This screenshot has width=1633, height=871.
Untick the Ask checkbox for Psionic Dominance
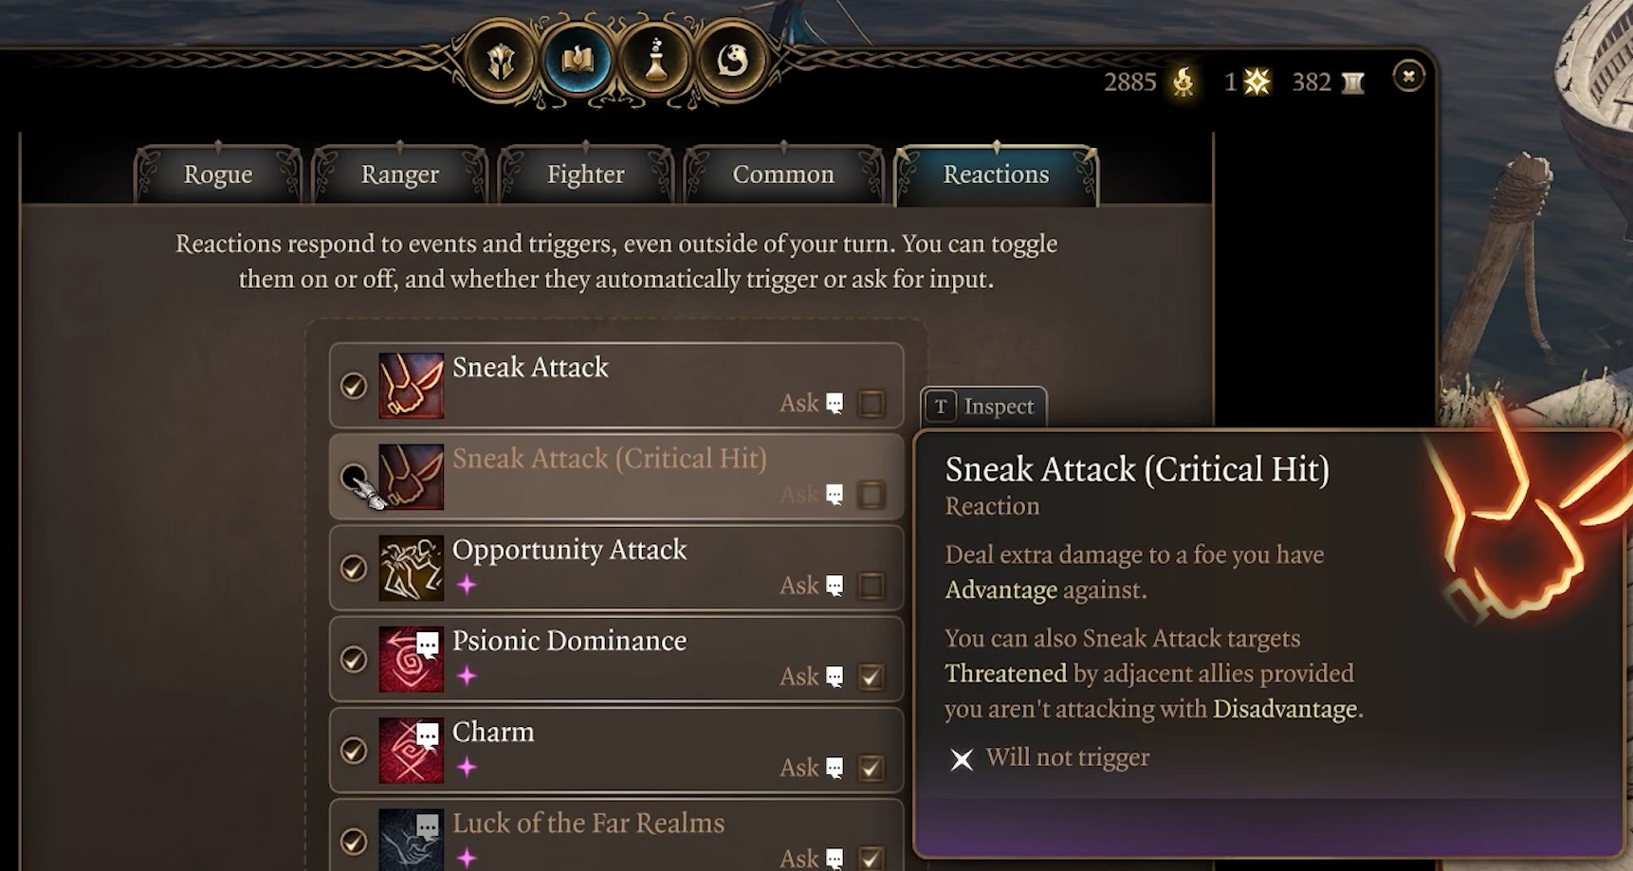point(871,677)
